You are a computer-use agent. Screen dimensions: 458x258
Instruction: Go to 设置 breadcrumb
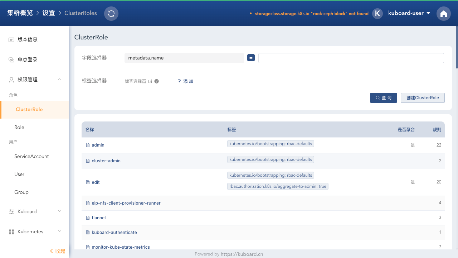tap(49, 13)
